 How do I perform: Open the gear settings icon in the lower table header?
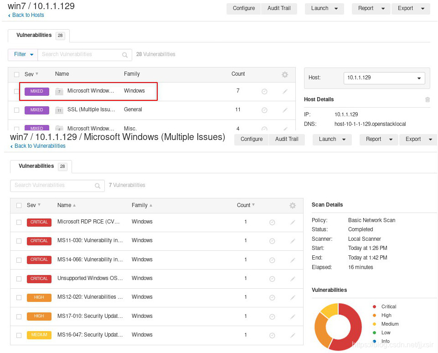(x=293, y=206)
